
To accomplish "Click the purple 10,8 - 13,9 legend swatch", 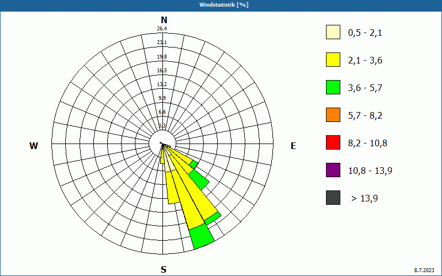I will (x=333, y=170).
